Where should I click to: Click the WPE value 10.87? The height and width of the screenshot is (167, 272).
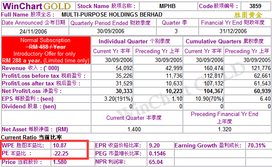[60, 145]
